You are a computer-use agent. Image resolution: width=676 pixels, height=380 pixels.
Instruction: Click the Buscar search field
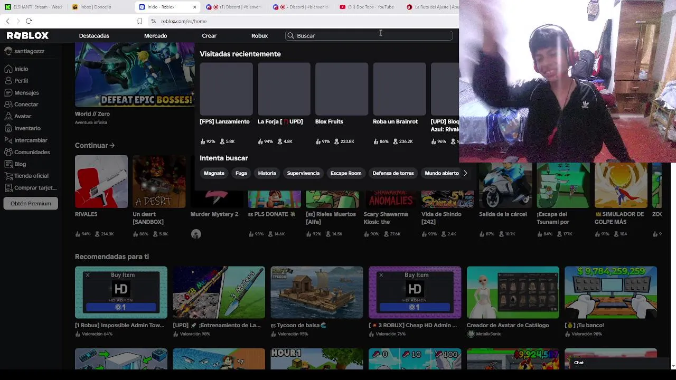(369, 35)
